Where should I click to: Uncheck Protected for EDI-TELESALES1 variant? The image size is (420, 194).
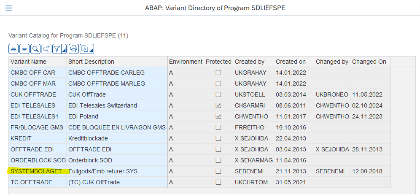218,116
